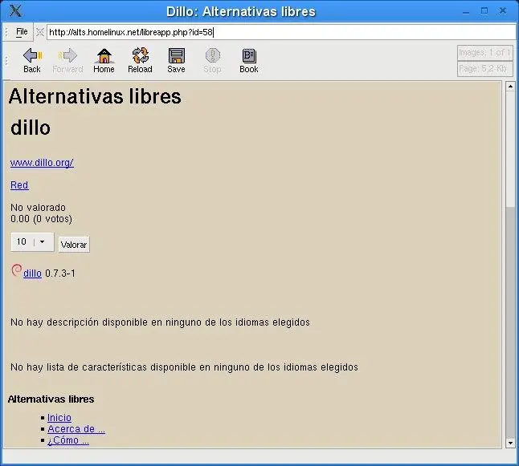Click the Stop loading button

coord(212,60)
